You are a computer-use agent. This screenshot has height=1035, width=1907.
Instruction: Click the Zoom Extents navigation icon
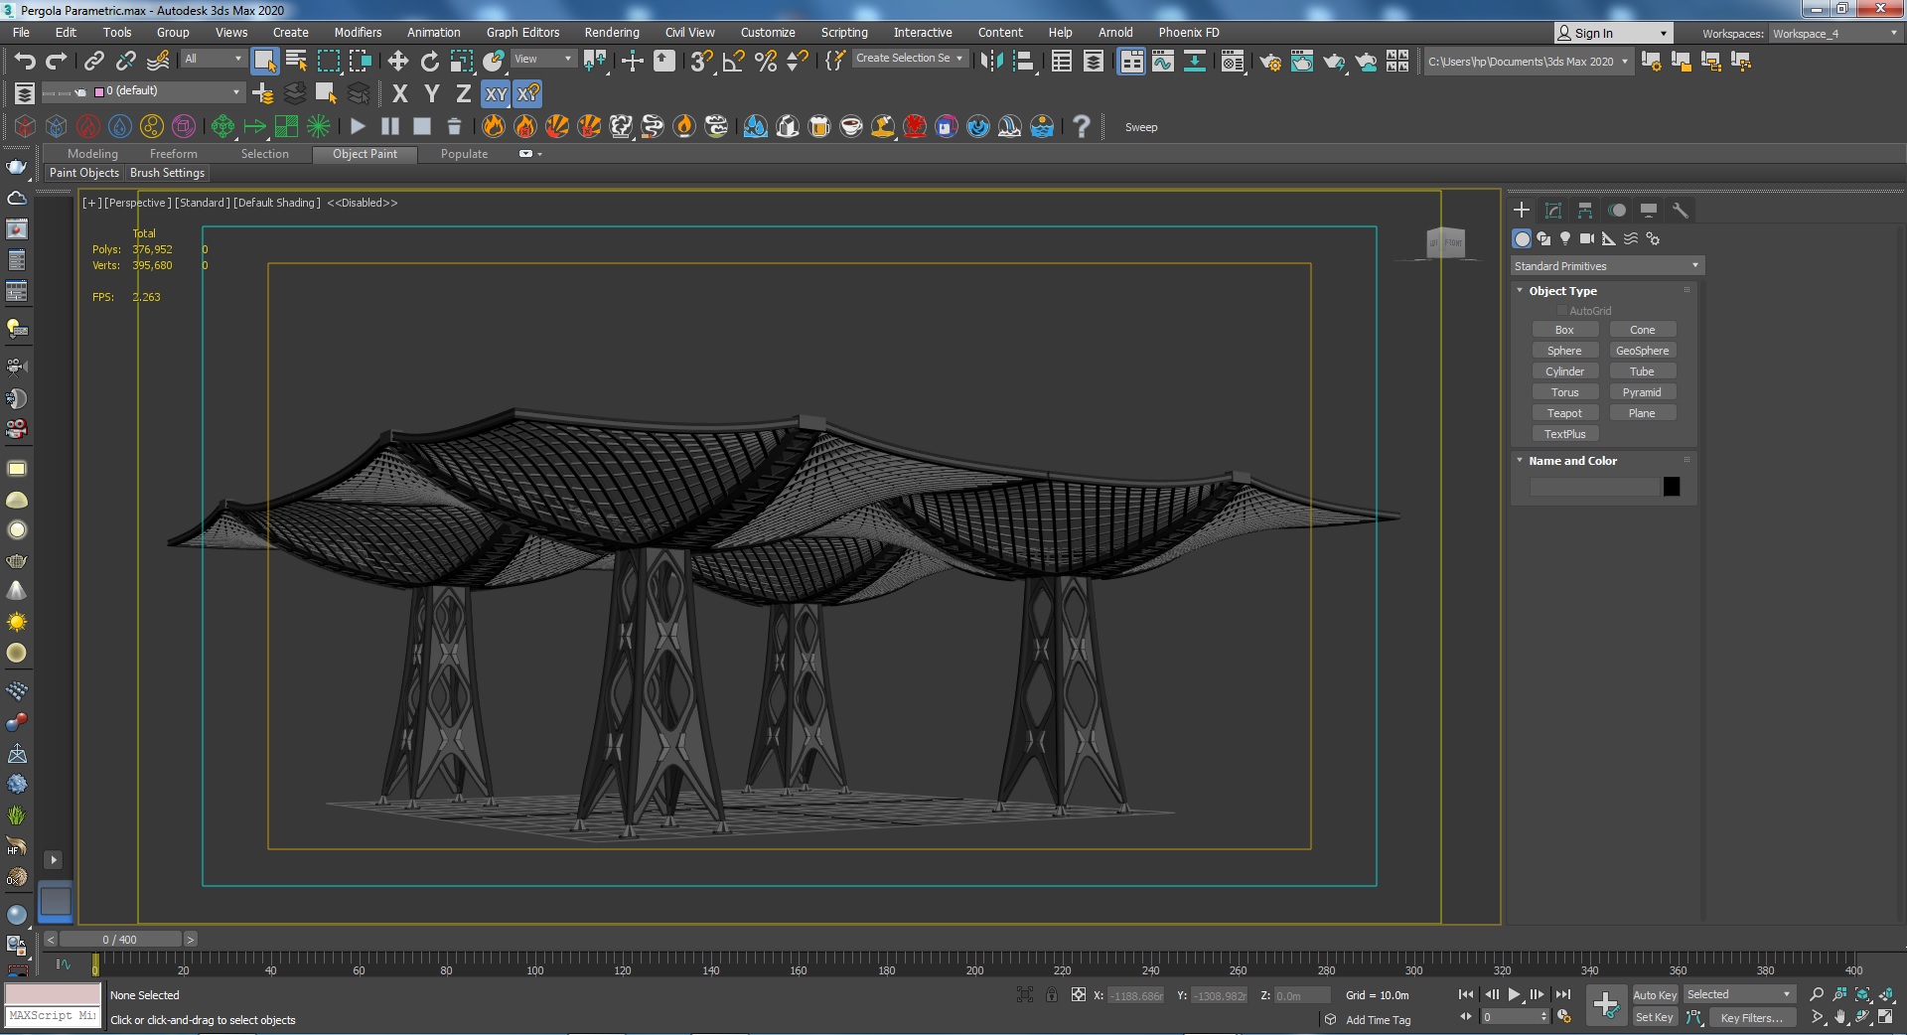click(1862, 994)
